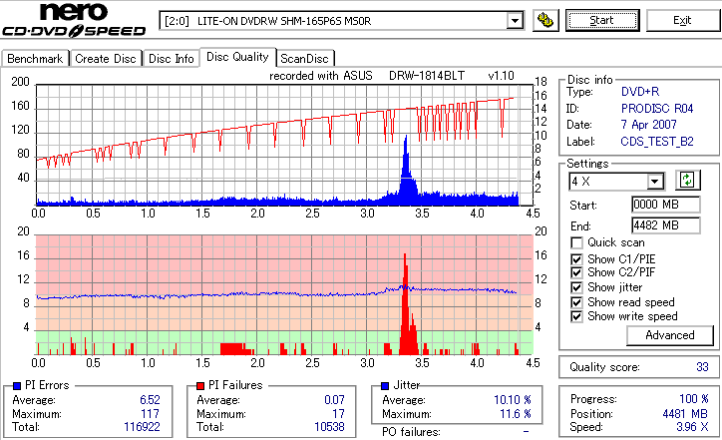Select the LITE-ON DVDRW drive combo box
This screenshot has height=440, width=722.
342,21
